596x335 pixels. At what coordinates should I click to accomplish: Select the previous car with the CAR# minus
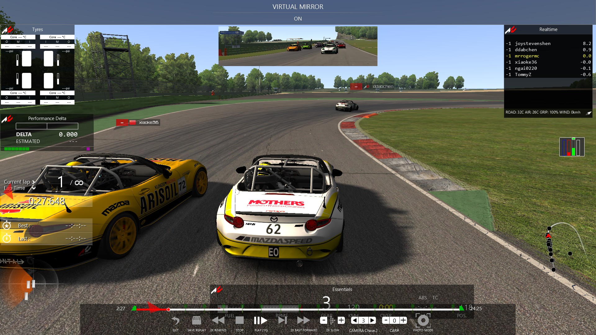[386, 320]
